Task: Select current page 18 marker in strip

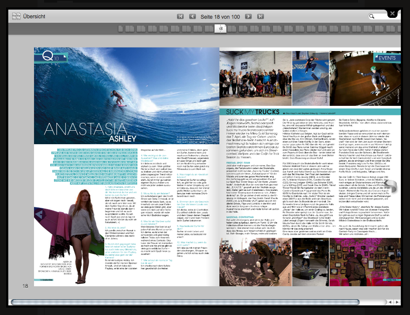Action: pos(220,28)
